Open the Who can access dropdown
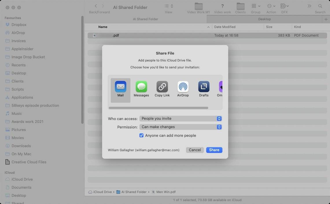Image resolution: width=330 pixels, height=204 pixels. click(180, 119)
